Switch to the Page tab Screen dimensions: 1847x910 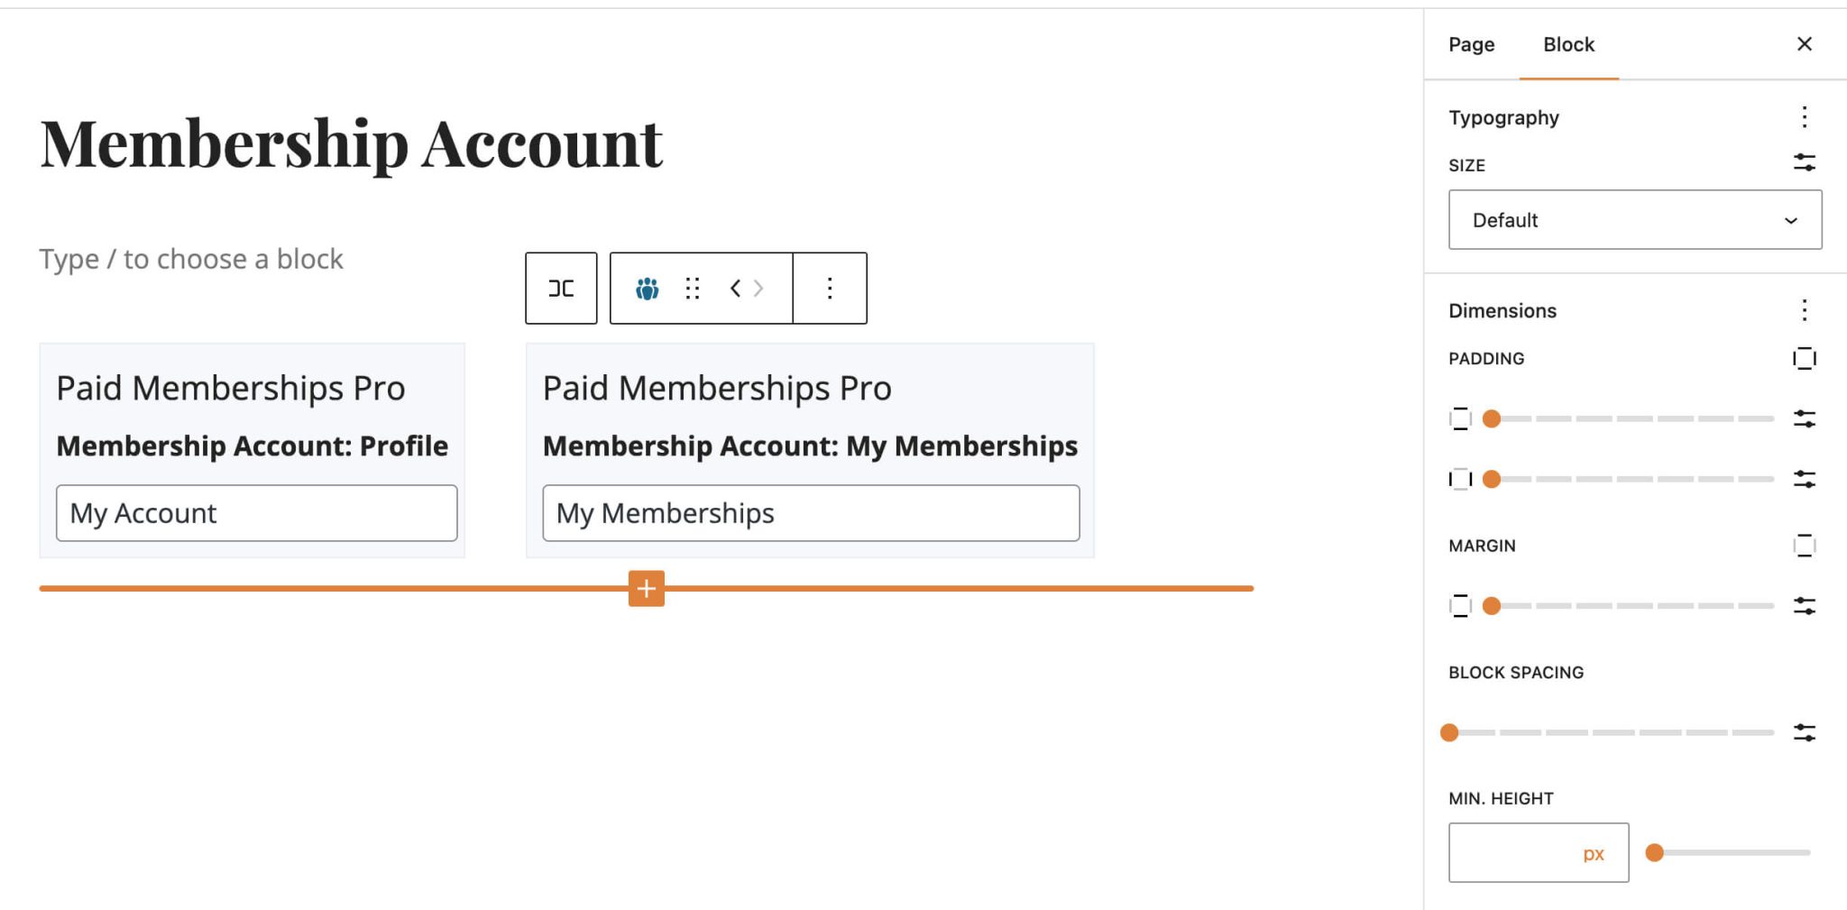coord(1471,43)
